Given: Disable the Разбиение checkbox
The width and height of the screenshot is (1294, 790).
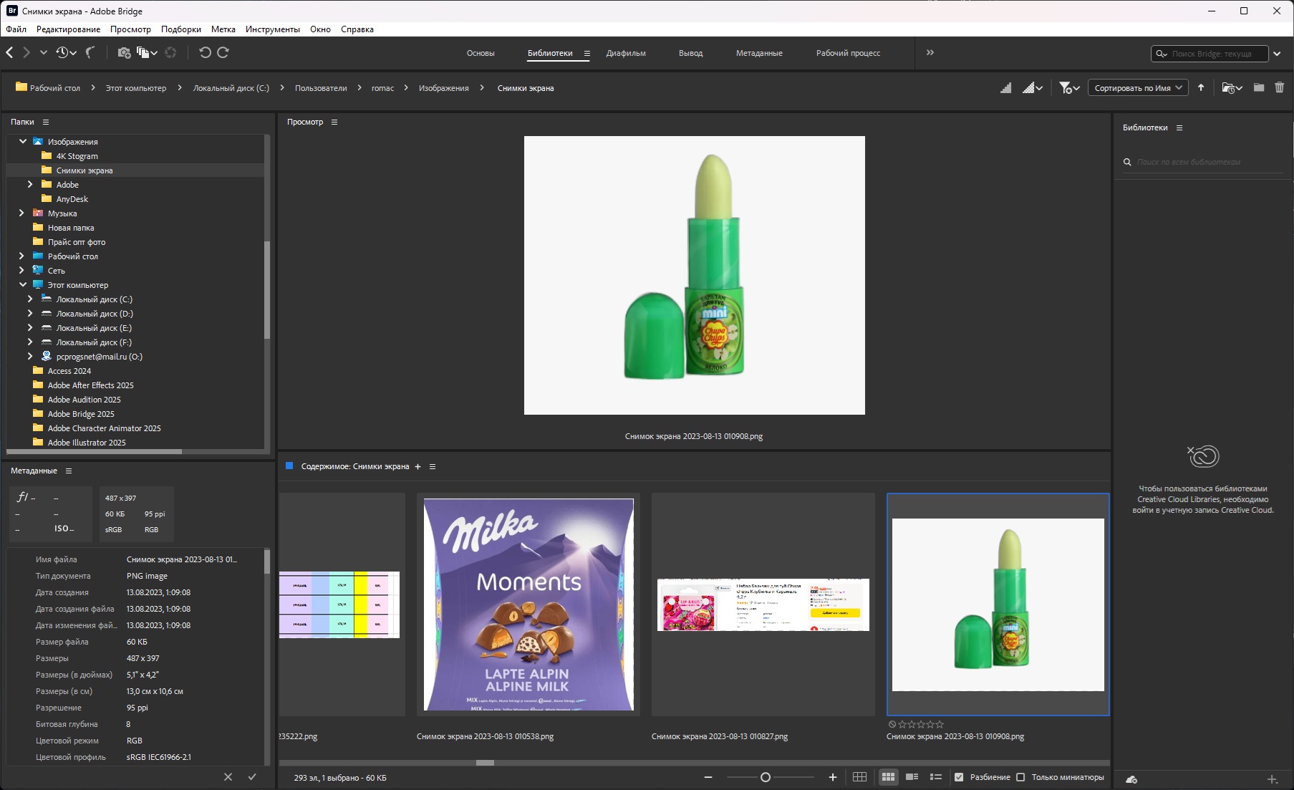Looking at the screenshot, I should [959, 777].
